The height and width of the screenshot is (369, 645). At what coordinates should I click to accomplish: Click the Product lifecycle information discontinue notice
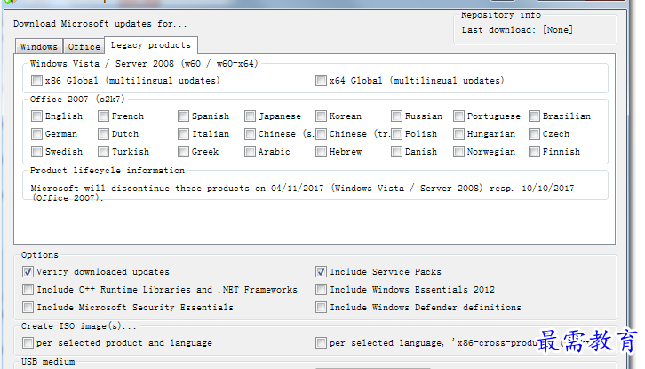click(x=302, y=193)
